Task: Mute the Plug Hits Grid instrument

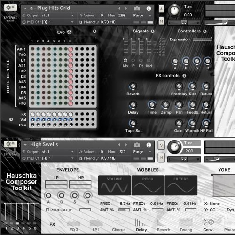Action: 161,21
